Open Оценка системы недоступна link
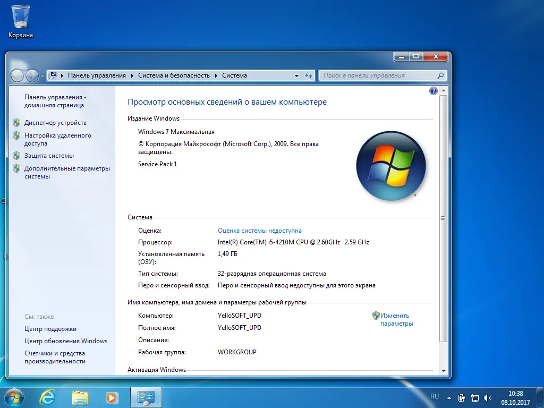This screenshot has height=408, width=544. [259, 231]
